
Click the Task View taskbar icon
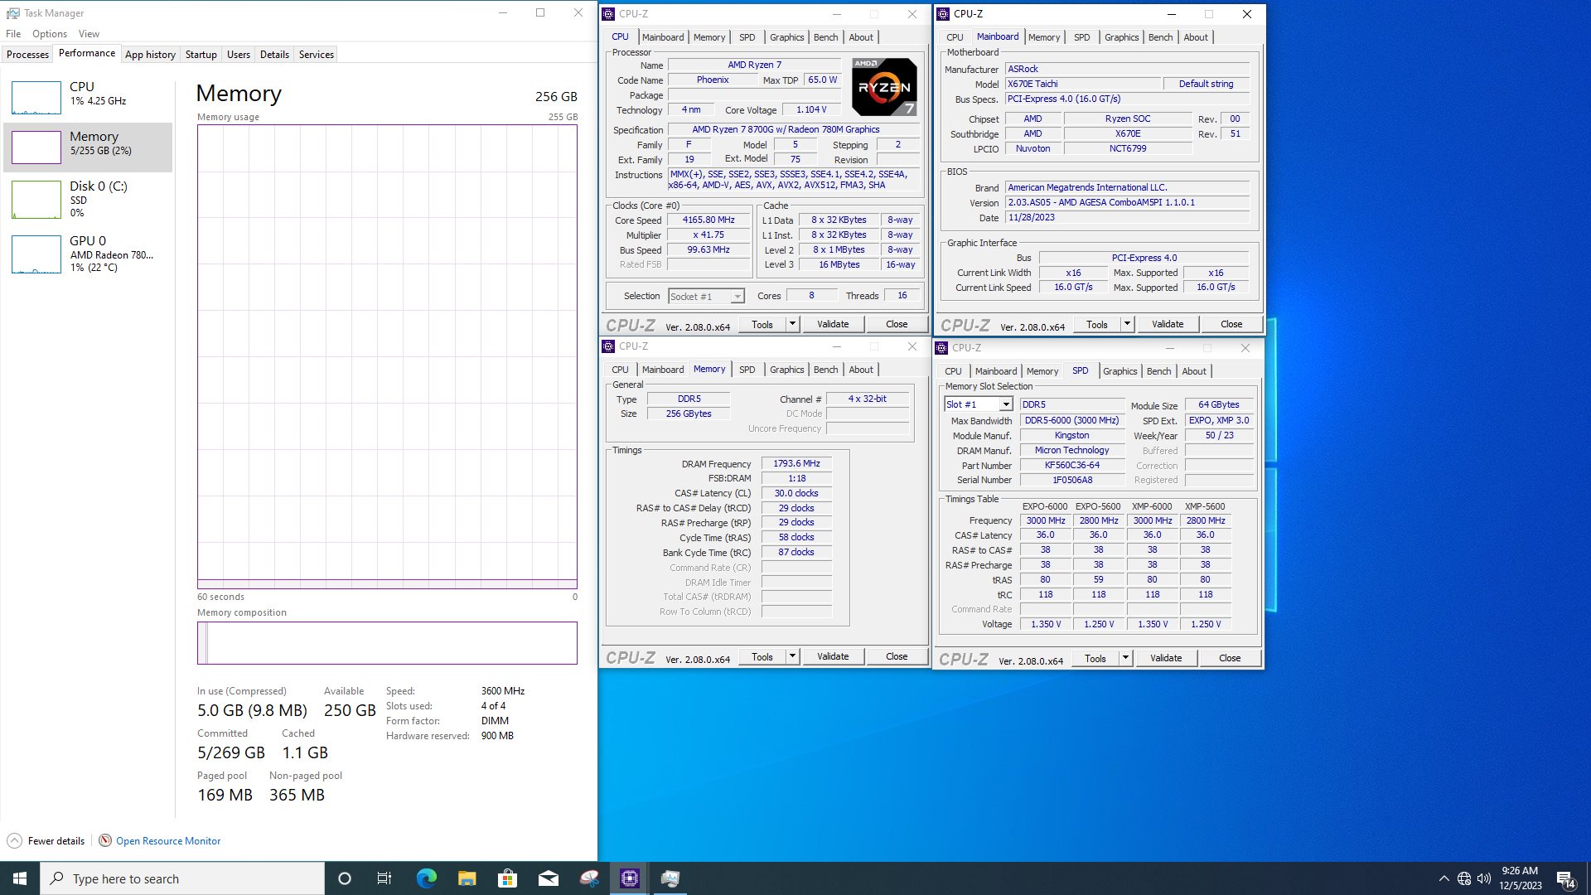(384, 878)
